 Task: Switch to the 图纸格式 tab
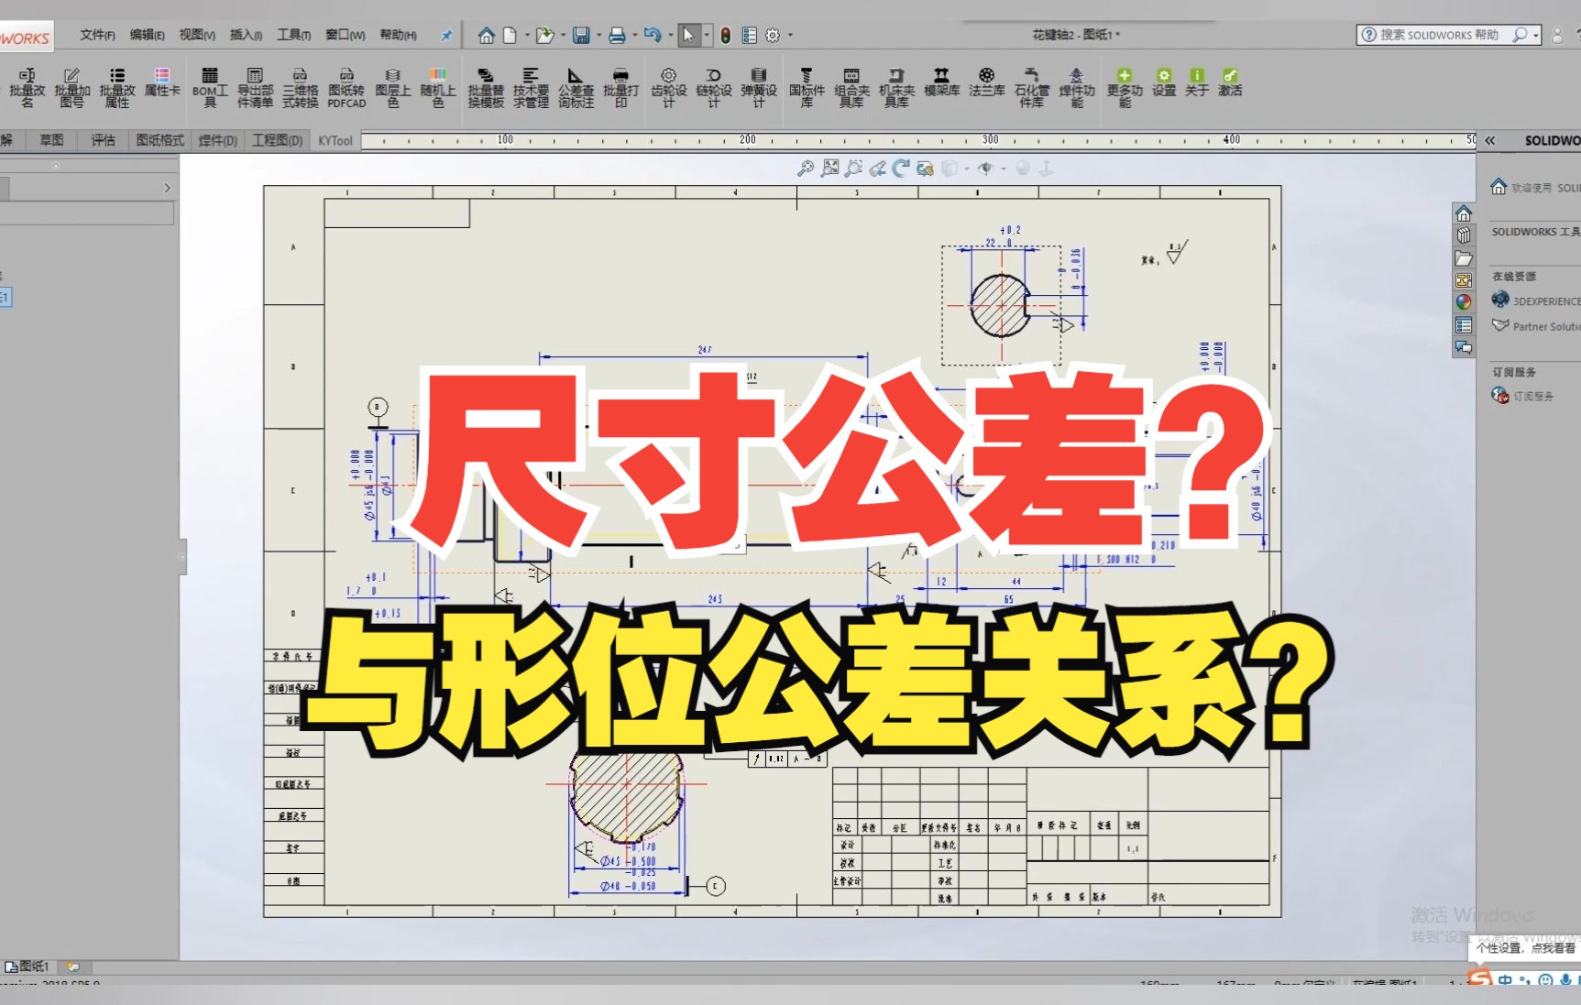click(159, 140)
